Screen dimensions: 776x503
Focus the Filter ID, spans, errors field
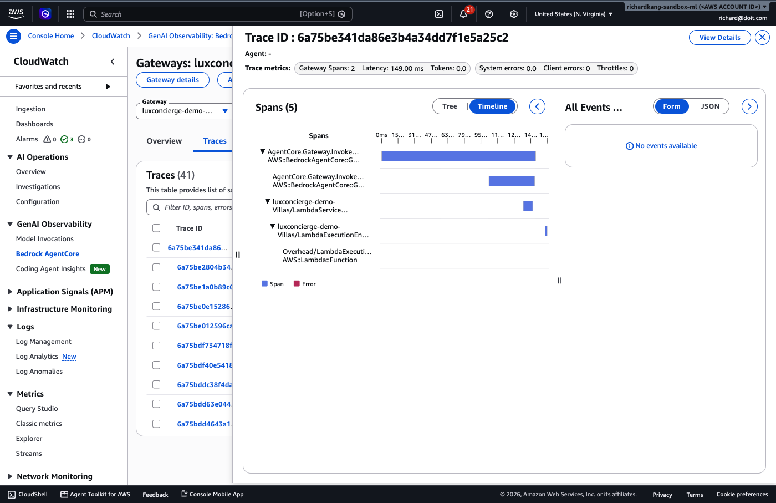click(190, 207)
